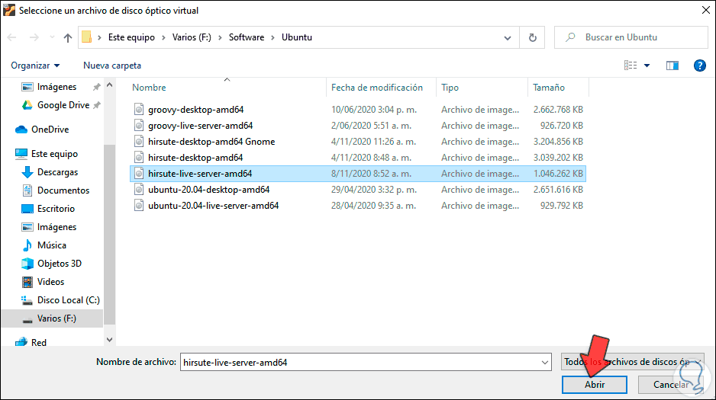Open recent locations dropdown arrow
This screenshot has height=400, width=716.
click(52, 37)
